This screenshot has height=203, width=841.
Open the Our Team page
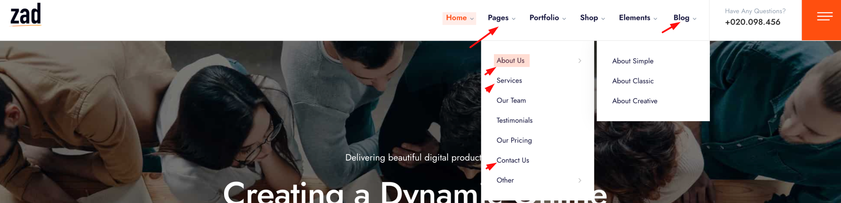pos(511,101)
